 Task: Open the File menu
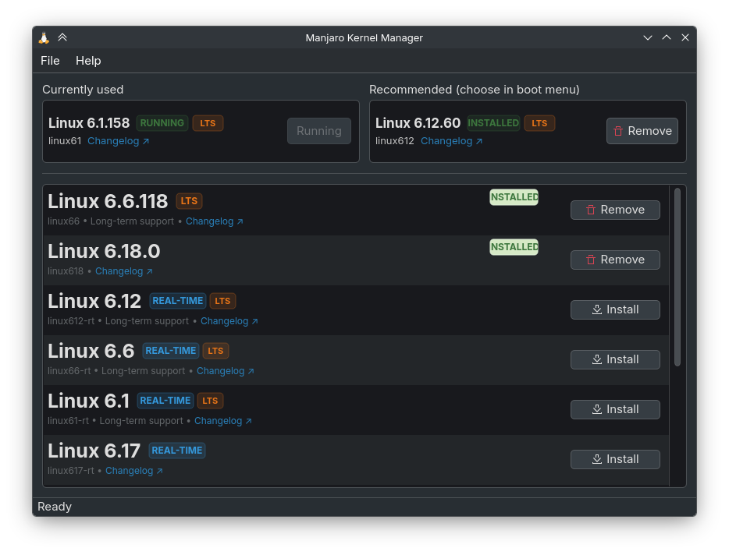(50, 61)
